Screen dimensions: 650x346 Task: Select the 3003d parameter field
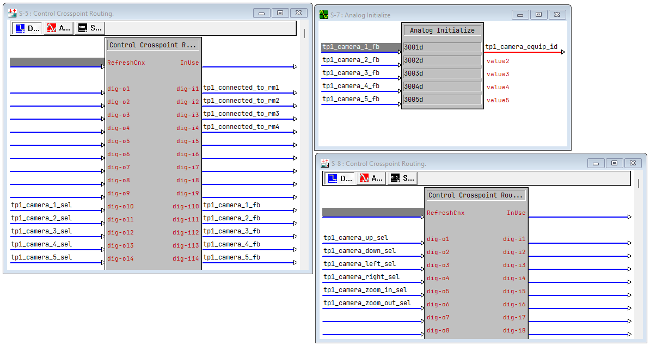tap(441, 73)
